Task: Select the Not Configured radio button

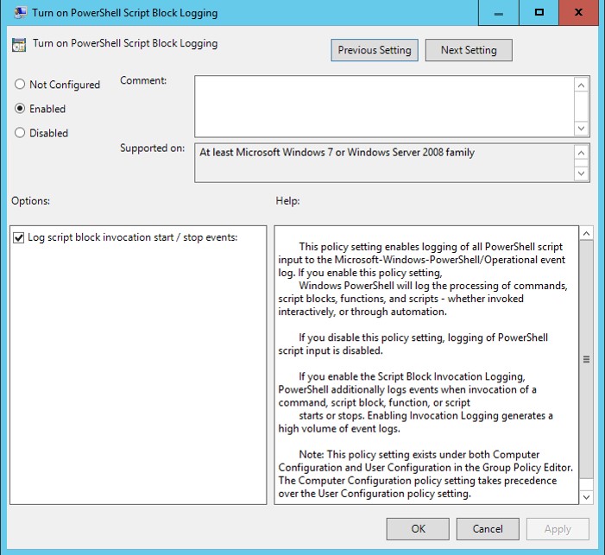Action: click(x=20, y=85)
